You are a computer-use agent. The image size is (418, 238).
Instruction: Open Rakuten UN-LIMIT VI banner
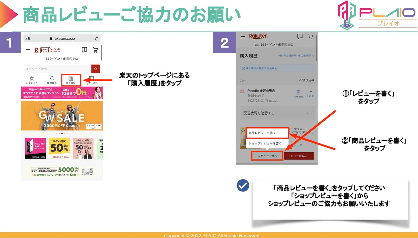62,93
